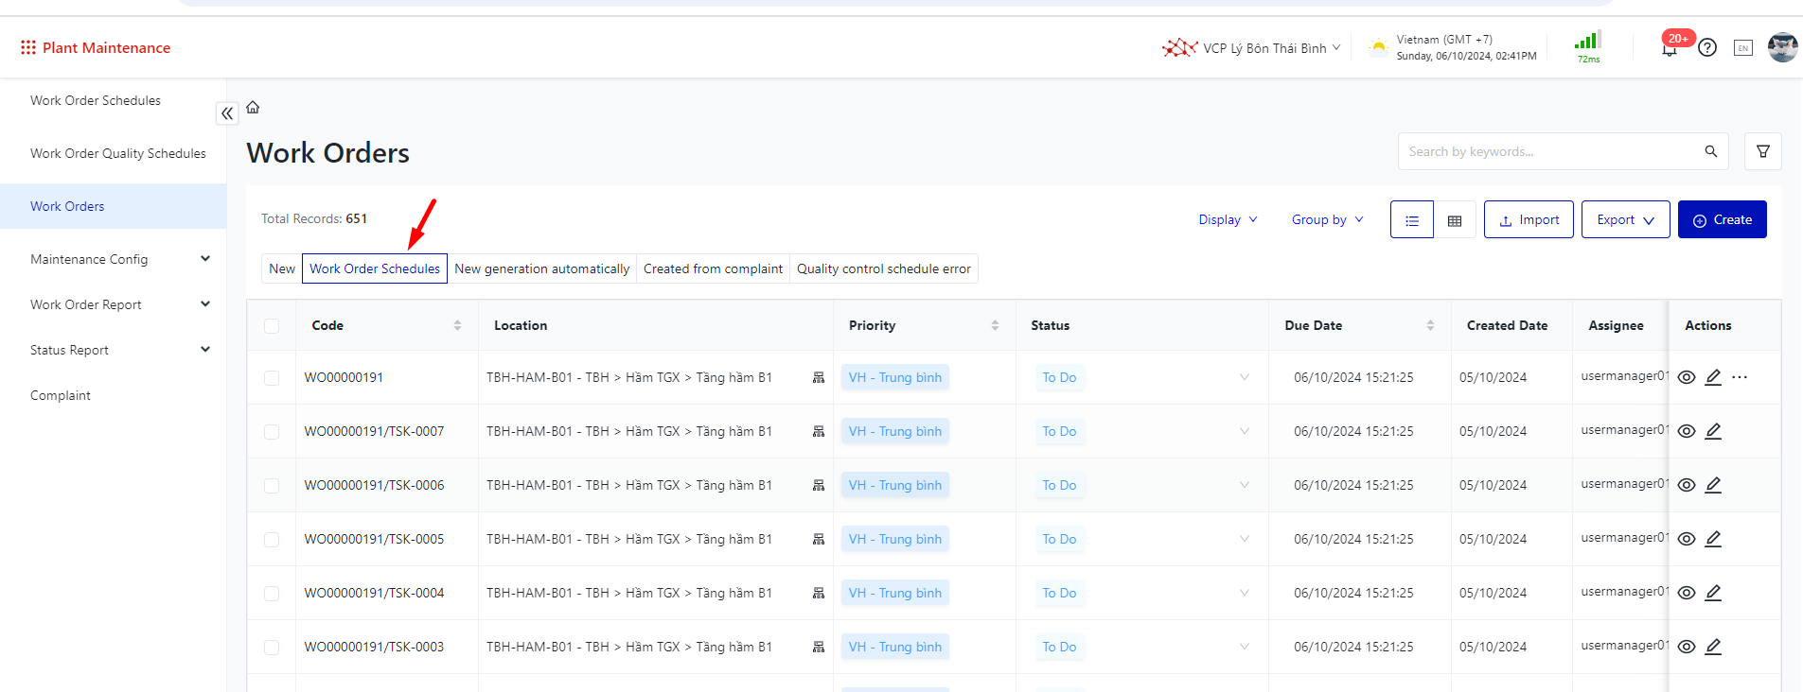This screenshot has width=1803, height=692.
Task: Open the filter funnel icon
Action: click(x=1763, y=151)
